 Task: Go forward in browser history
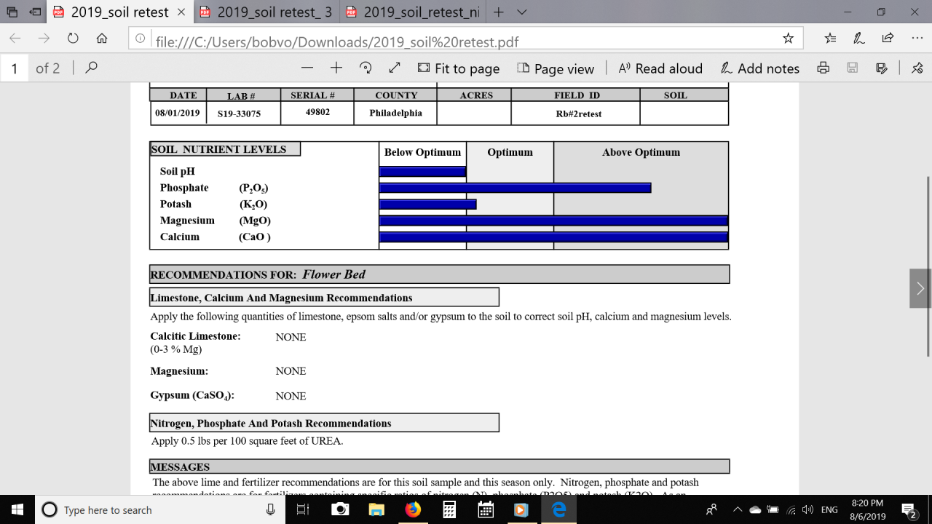click(44, 39)
